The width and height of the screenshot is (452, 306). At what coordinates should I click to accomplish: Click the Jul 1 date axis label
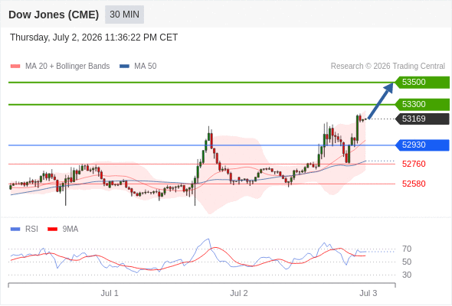pos(110,293)
